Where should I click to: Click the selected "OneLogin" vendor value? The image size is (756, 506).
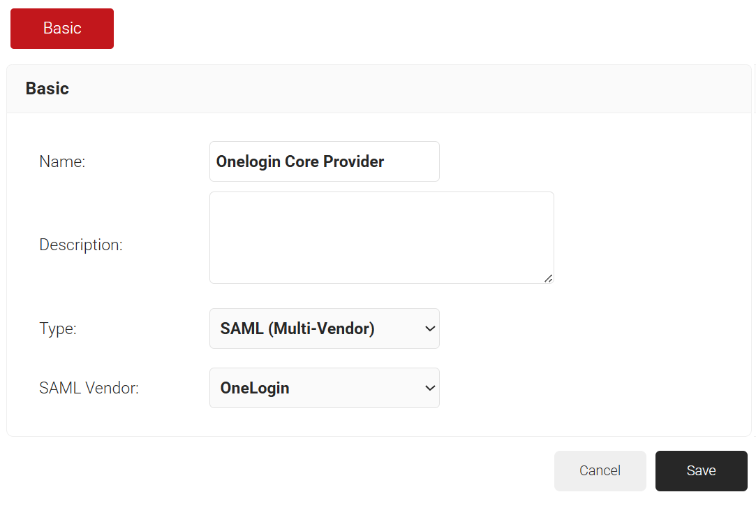pos(255,388)
